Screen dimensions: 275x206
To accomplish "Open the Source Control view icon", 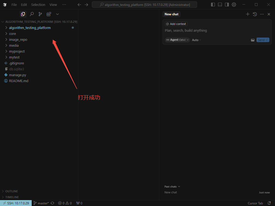I will 40,14.
